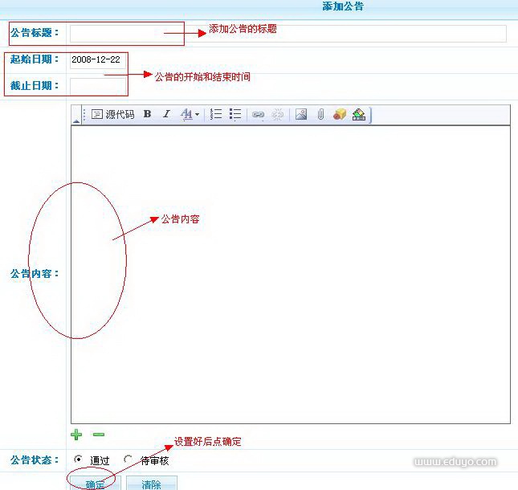Click the insert image icon
Screen dimensions: 518x490
point(301,115)
